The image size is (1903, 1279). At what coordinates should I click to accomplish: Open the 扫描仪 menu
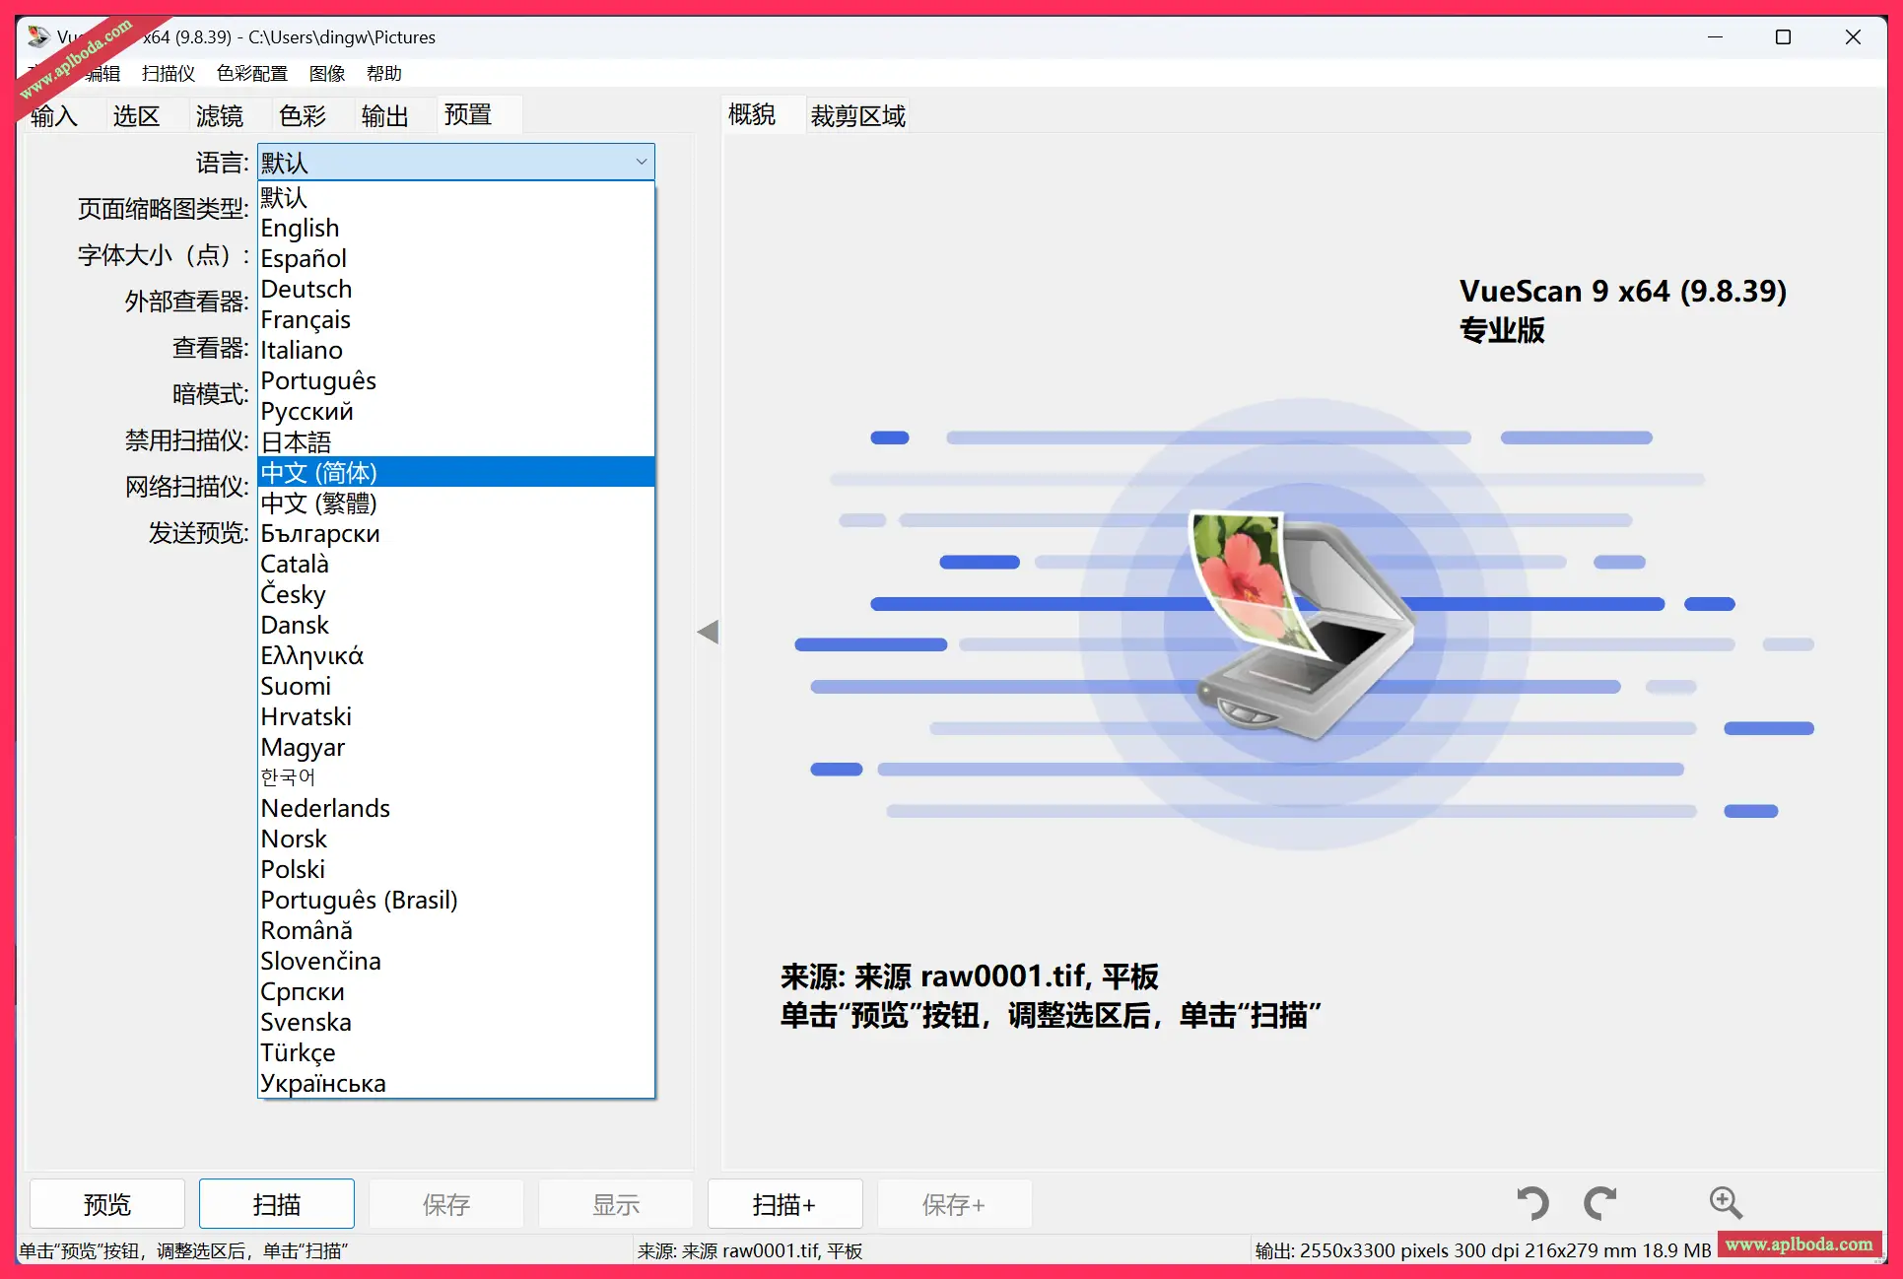(169, 74)
